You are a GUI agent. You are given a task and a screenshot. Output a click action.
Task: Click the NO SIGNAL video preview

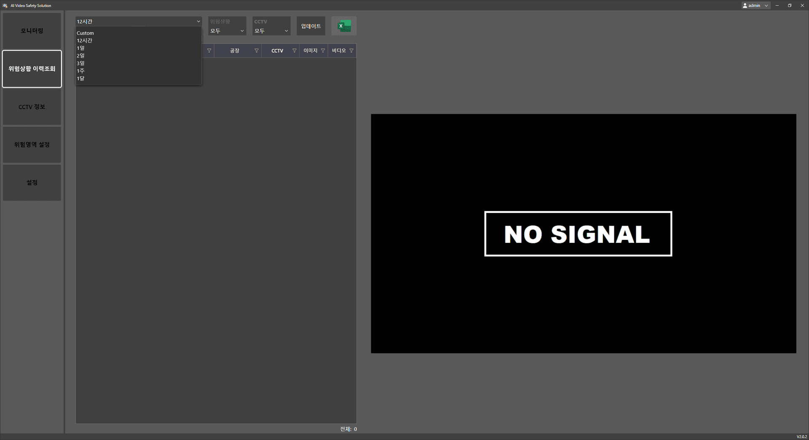(583, 233)
